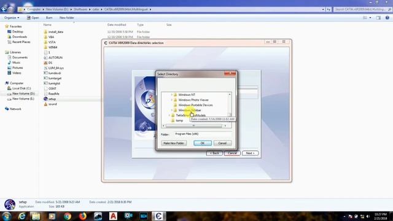Sort by Name column header
This screenshot has width=393, height=221.
47,25
